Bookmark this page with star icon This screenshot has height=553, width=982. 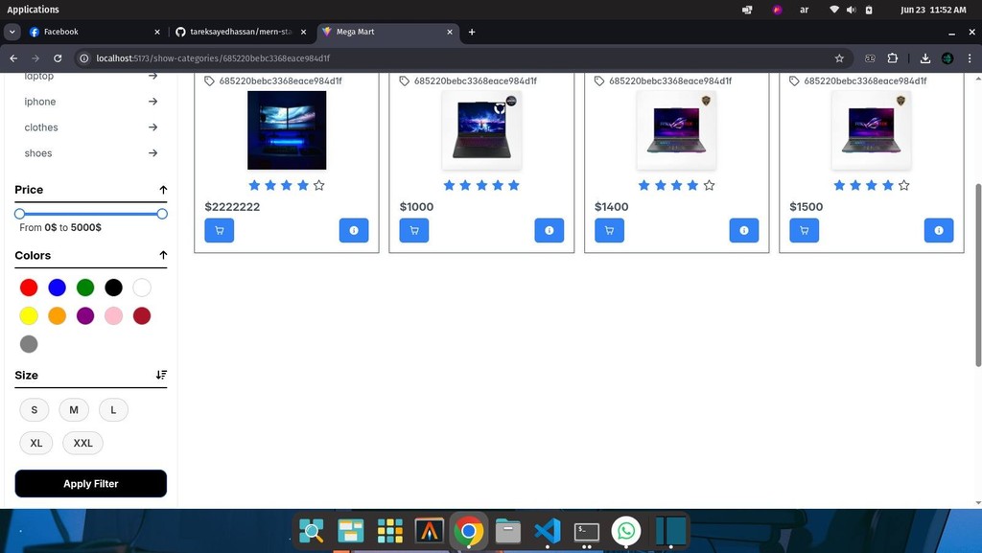[839, 58]
